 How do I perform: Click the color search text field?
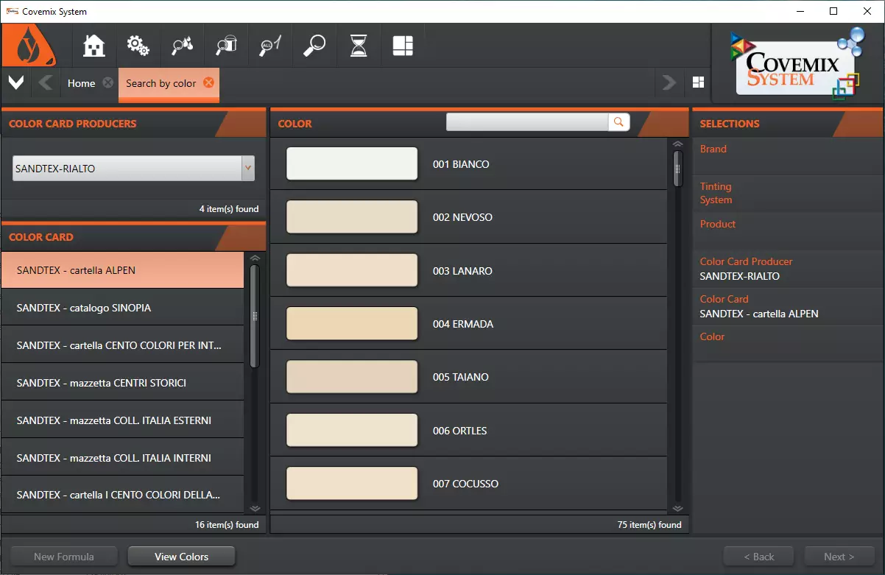527,122
